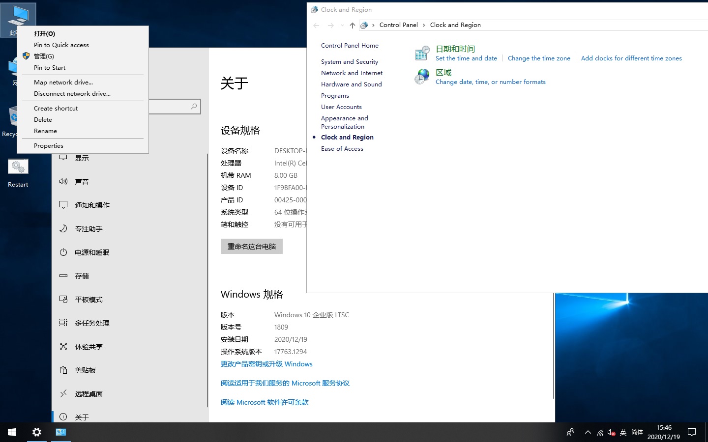Show hidden tray icons chevron
708x442 pixels.
(588, 432)
